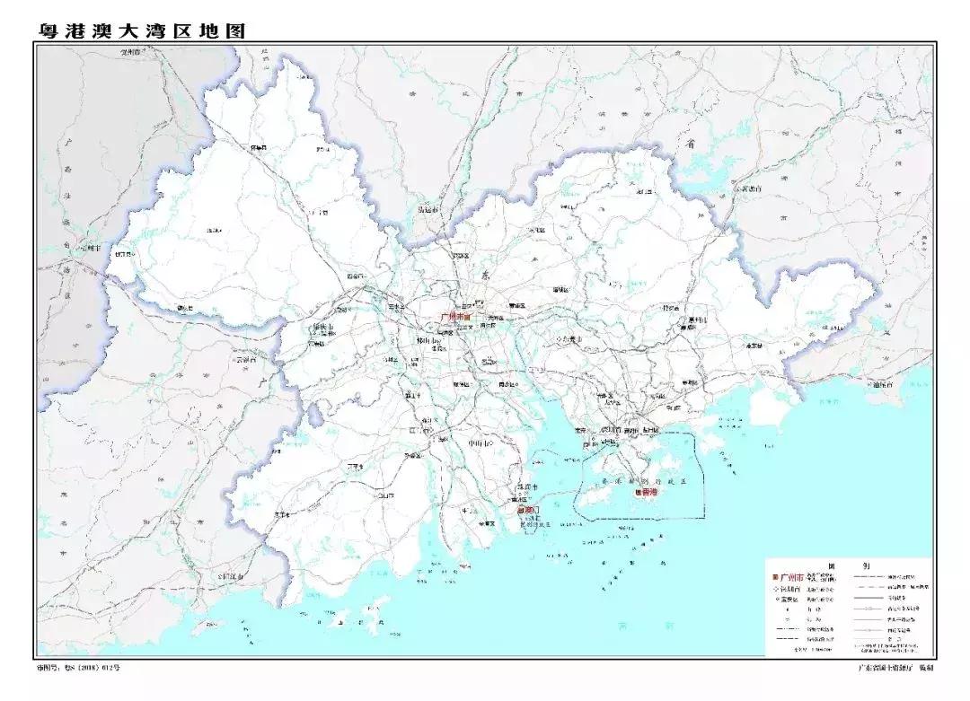Select the 香港特别行政区 region text
Image resolution: width=970 pixels, height=701 pixels.
click(x=645, y=481)
